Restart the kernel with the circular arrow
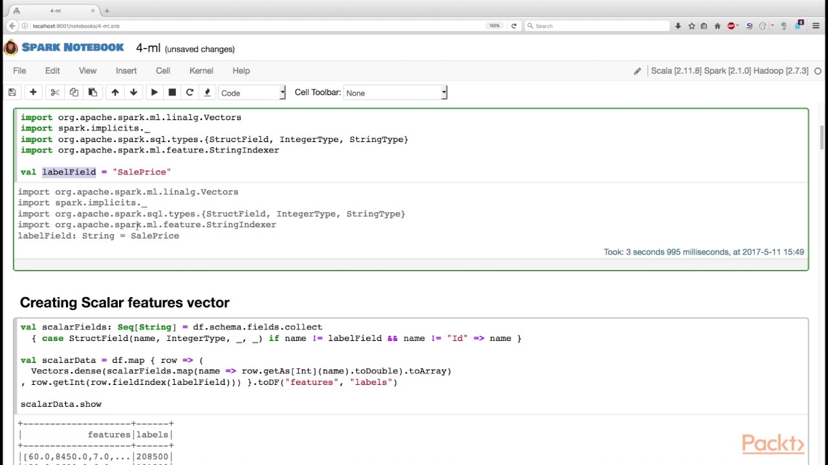Image resolution: width=828 pixels, height=465 pixels. coord(190,92)
